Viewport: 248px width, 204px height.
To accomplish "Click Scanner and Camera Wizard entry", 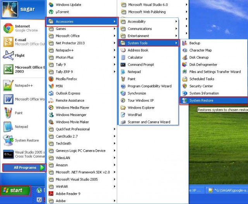I will coord(149,122).
